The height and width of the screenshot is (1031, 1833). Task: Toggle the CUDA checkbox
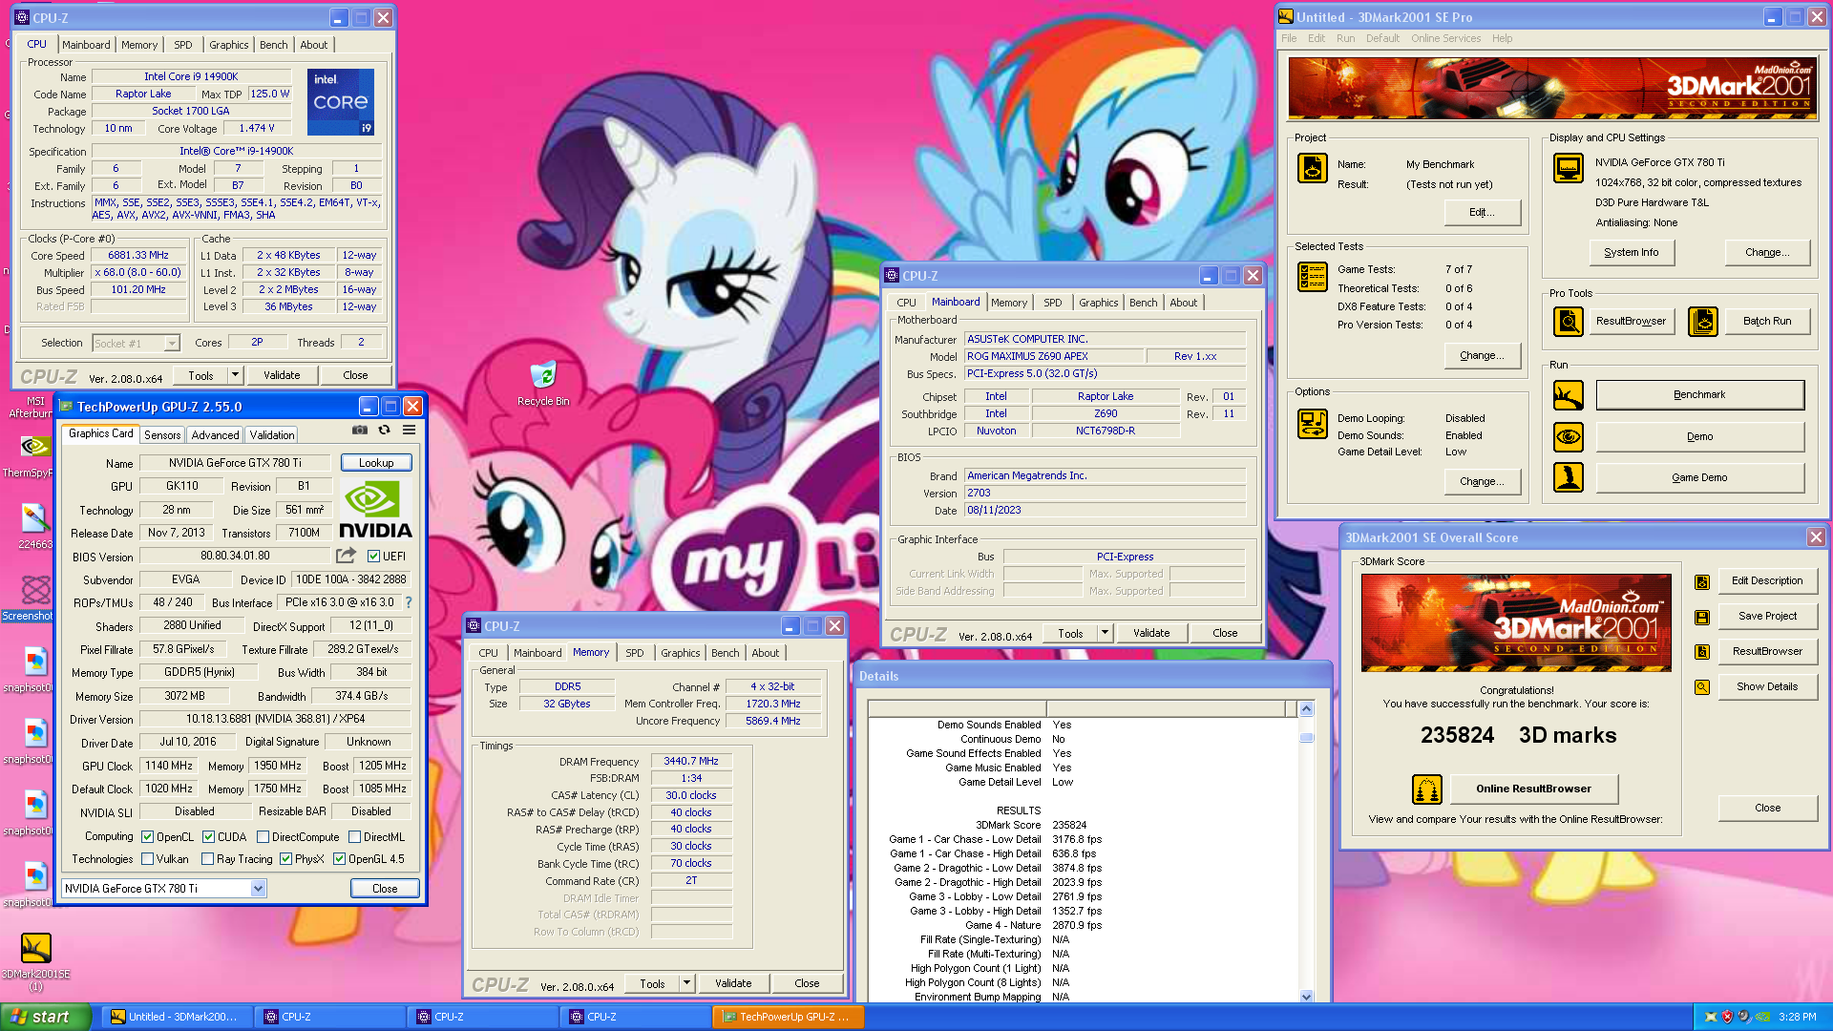pyautogui.click(x=208, y=837)
